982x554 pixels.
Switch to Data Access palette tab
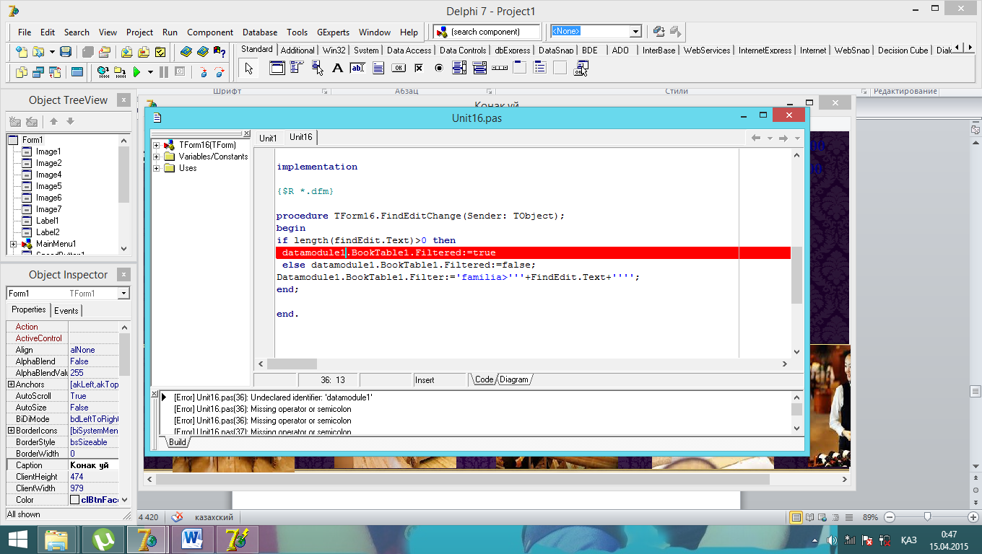tap(409, 50)
